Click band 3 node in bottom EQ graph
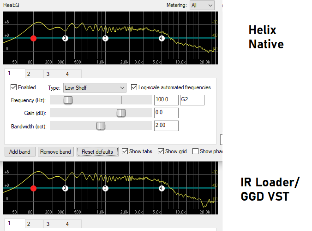 (x=105, y=188)
